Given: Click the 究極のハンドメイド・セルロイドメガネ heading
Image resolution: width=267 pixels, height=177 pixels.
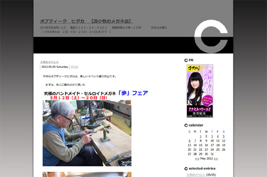Looking at the screenshot, I should pyautogui.click(x=80, y=93).
